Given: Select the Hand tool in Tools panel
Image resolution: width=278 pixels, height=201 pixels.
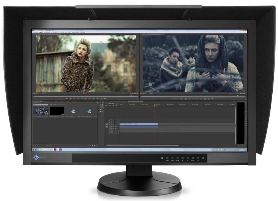Looking at the screenshot, I should [x=101, y=111].
